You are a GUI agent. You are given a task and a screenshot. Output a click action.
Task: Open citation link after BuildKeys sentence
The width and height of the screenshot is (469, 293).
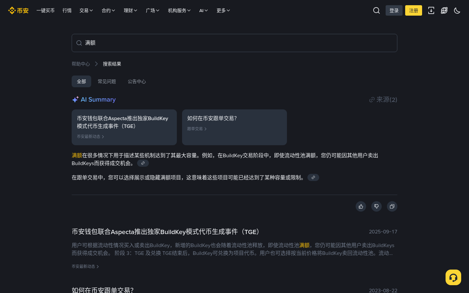[x=143, y=163]
